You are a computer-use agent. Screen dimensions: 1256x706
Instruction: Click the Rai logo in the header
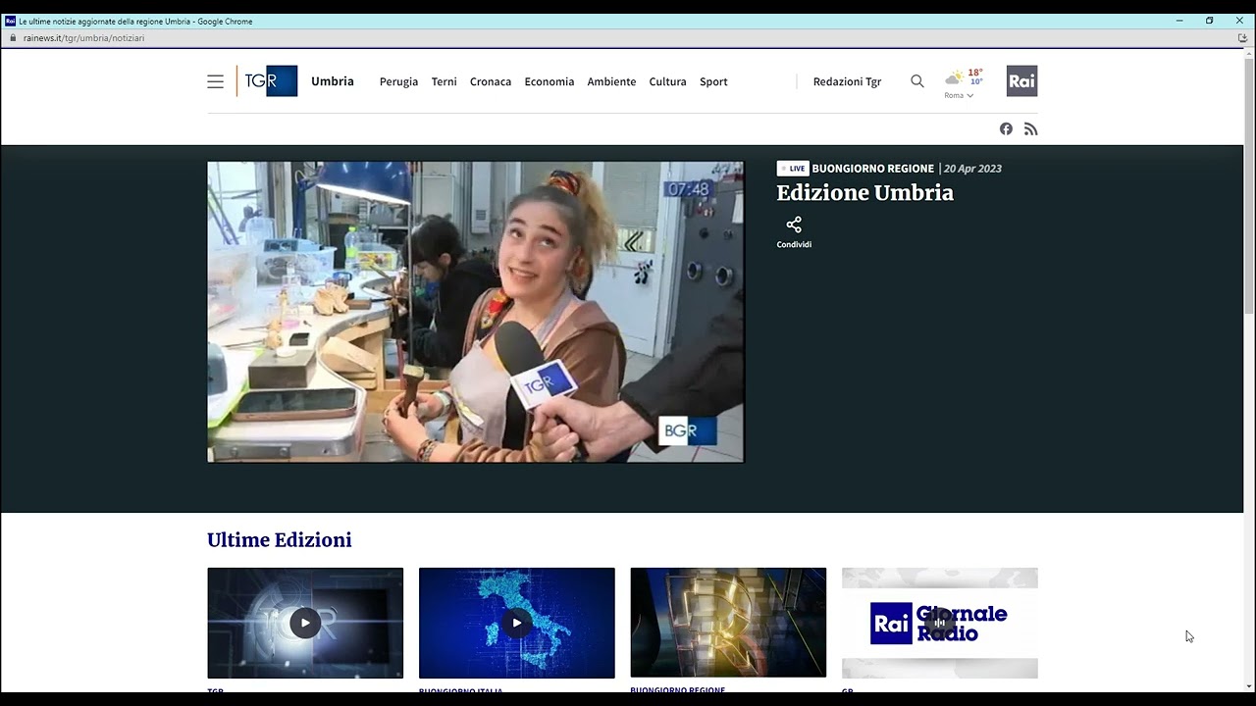coord(1021,80)
